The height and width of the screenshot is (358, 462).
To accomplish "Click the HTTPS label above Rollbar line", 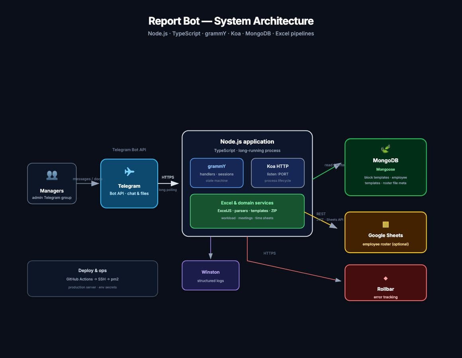I will click(x=270, y=253).
